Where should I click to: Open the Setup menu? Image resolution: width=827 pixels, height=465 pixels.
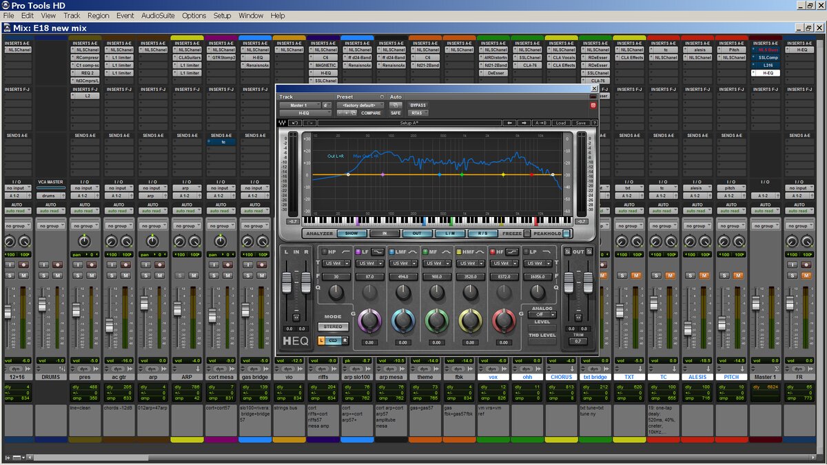click(222, 15)
